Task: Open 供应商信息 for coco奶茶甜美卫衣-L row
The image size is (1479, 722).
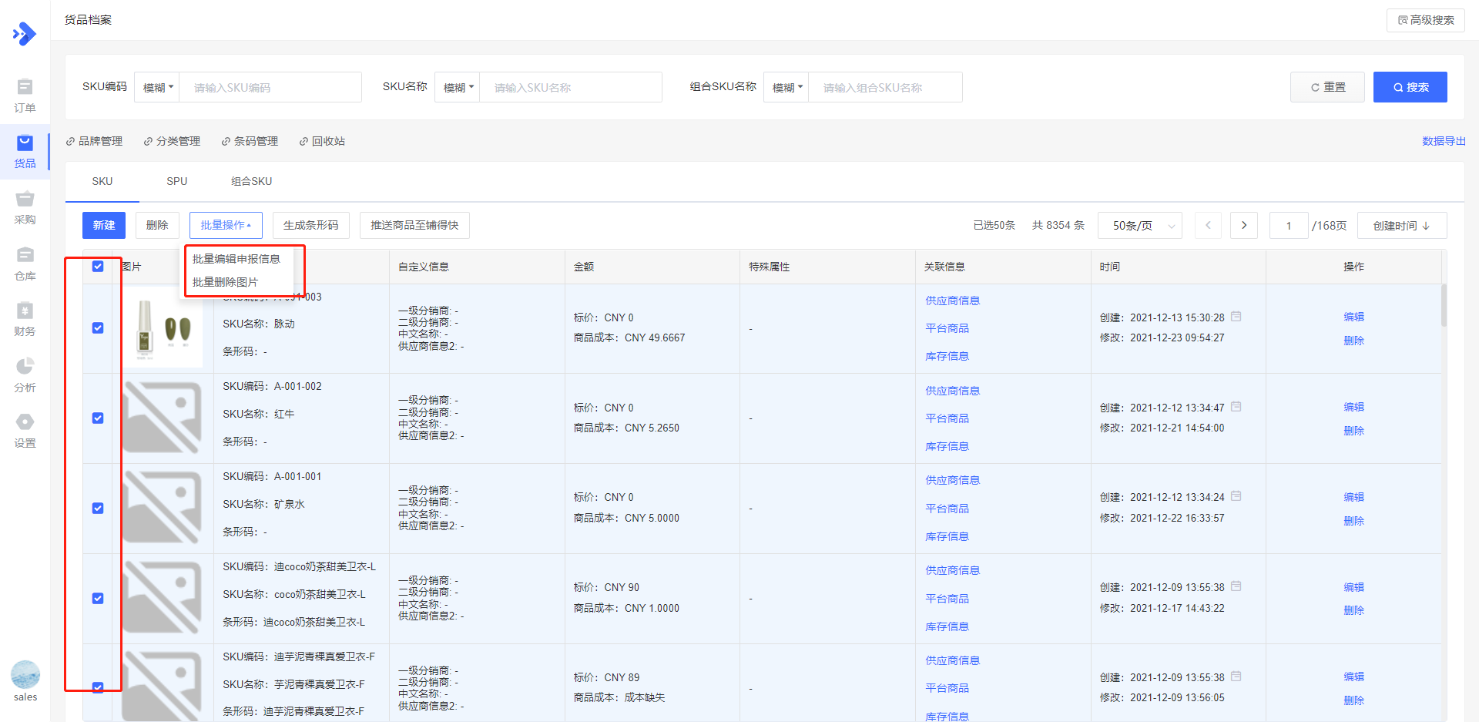Action: 953,570
